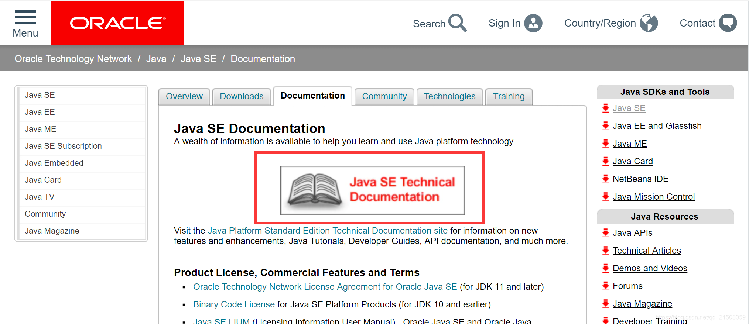Click the Country/Region globe icon
Screen dimensions: 749x324
click(649, 23)
